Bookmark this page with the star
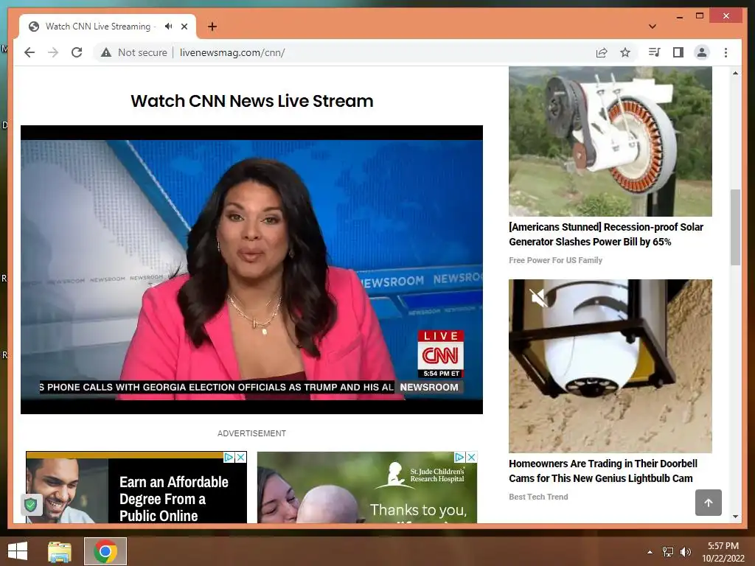755x566 pixels. [x=625, y=52]
